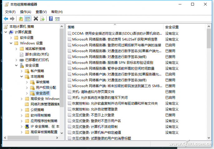
Task: Click the Up one level folder icon
Action: [21, 19]
